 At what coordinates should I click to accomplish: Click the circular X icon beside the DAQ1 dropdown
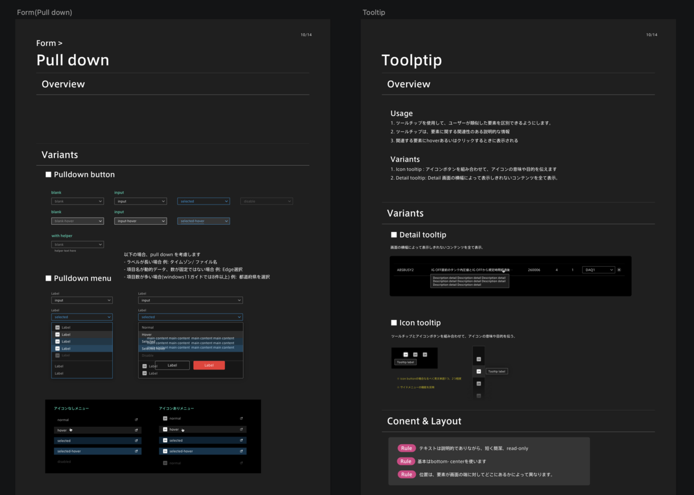619,270
